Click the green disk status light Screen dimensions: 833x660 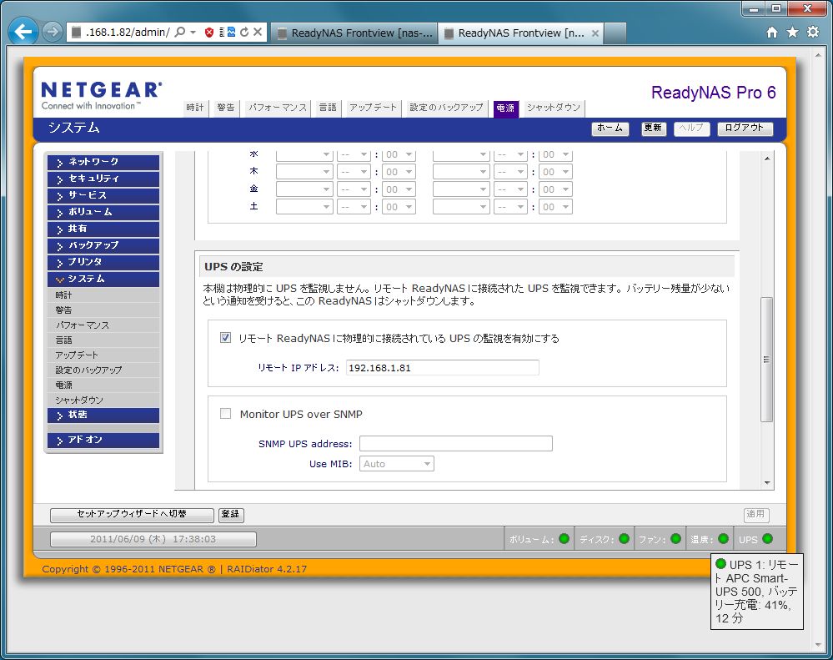tap(623, 539)
